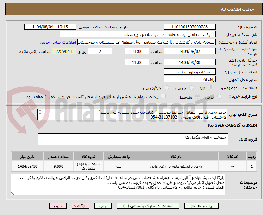The width and height of the screenshot is (263, 215).
Task: Click the تعداد / مقدار column header
Action: click(x=58, y=157)
